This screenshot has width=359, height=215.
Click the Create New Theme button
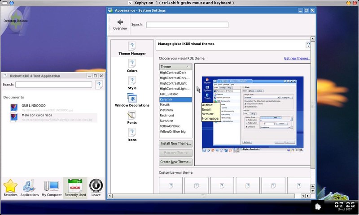[x=175, y=162]
